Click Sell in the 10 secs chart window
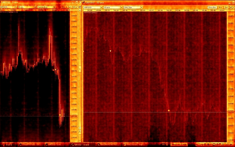 (x=226, y=8)
